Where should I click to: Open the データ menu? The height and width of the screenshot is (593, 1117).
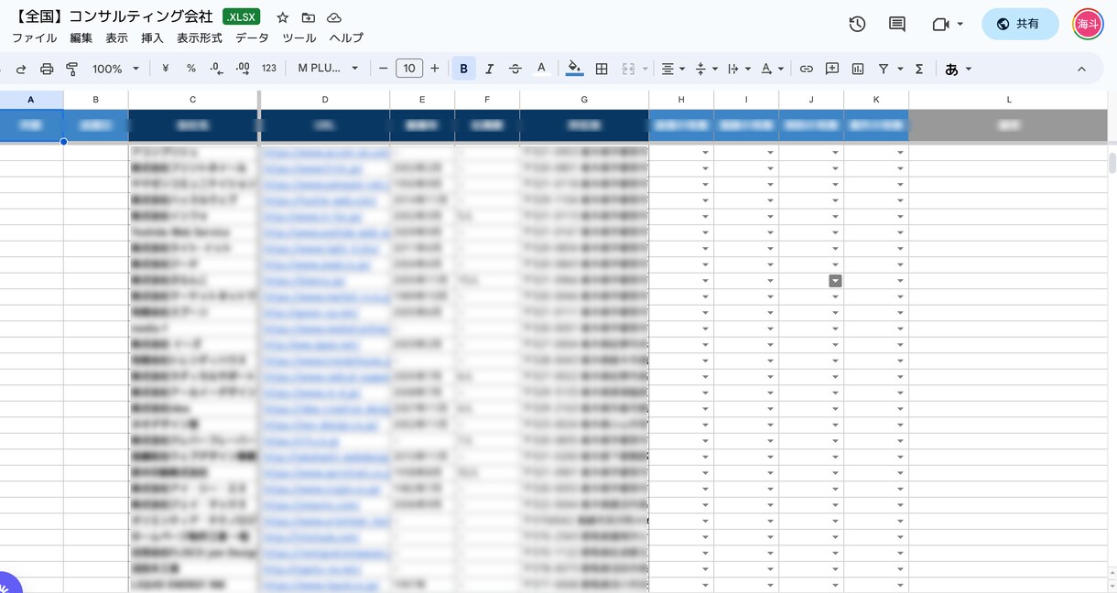[252, 38]
